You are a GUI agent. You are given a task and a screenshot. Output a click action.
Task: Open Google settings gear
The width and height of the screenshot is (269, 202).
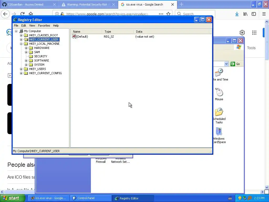point(242,32)
